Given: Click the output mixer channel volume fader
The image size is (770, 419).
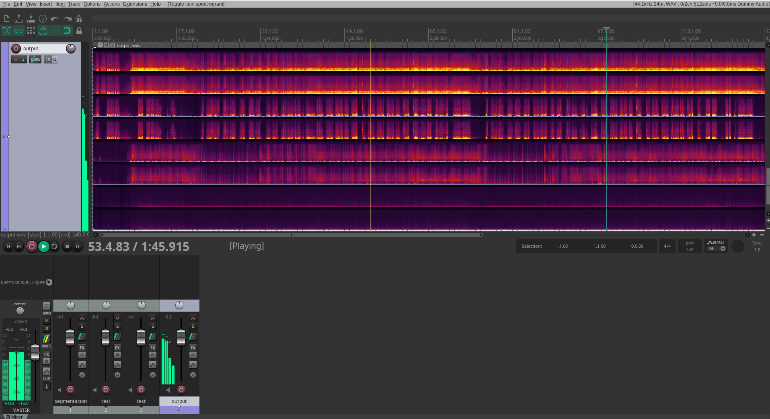Looking at the screenshot, I should [x=181, y=337].
